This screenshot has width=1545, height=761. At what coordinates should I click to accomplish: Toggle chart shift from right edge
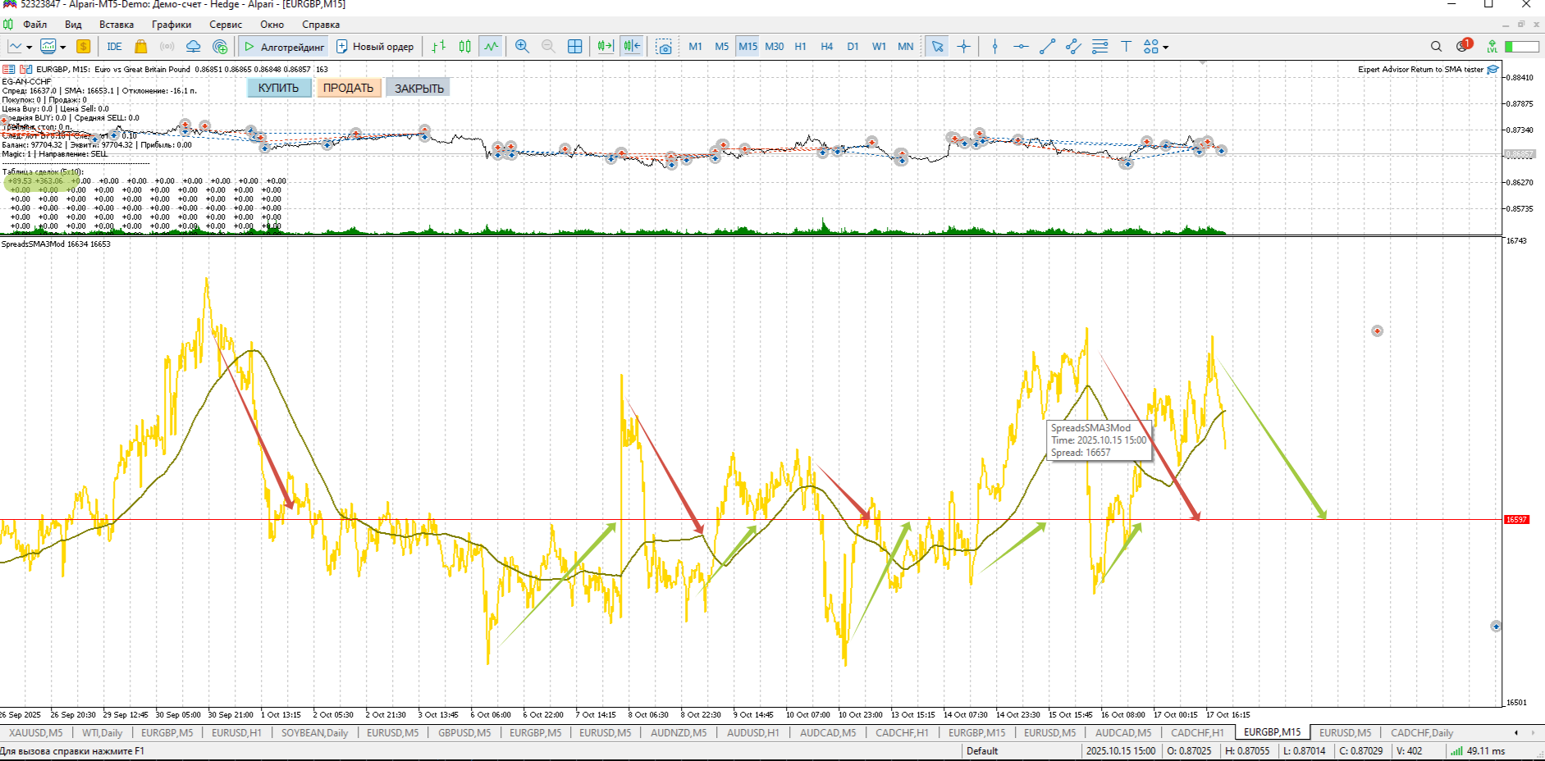(632, 47)
